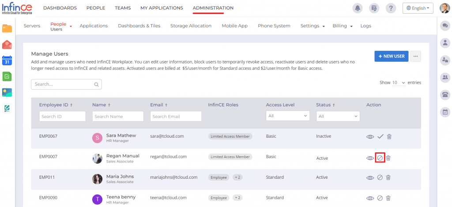The image size is (452, 207).
Task: Open the English language selector
Action: pos(418,8)
